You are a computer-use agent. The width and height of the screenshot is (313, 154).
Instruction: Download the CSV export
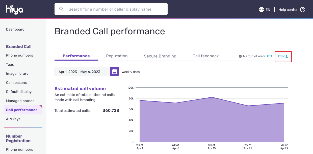[283, 56]
